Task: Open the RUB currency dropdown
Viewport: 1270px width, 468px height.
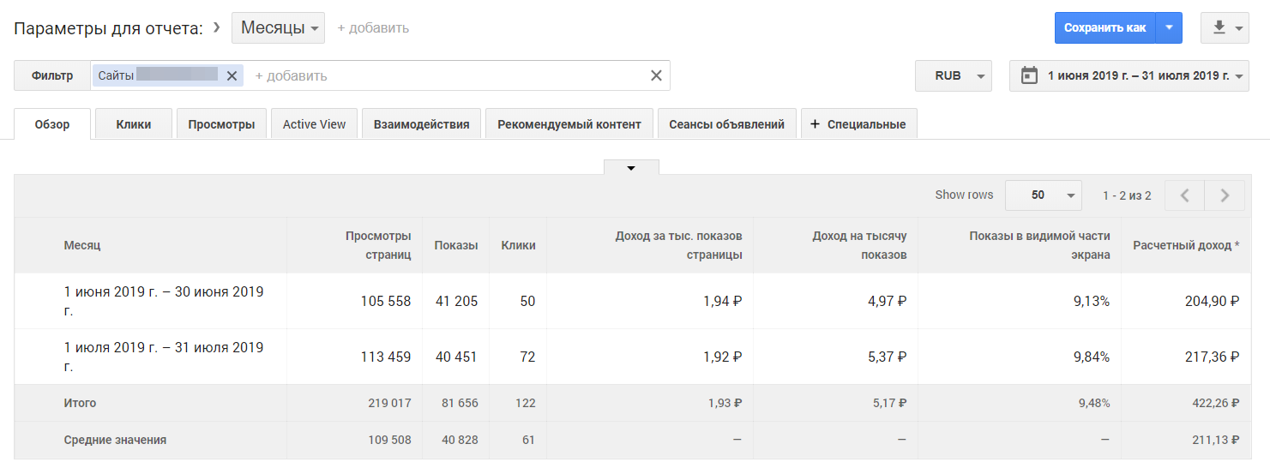Action: (x=954, y=75)
